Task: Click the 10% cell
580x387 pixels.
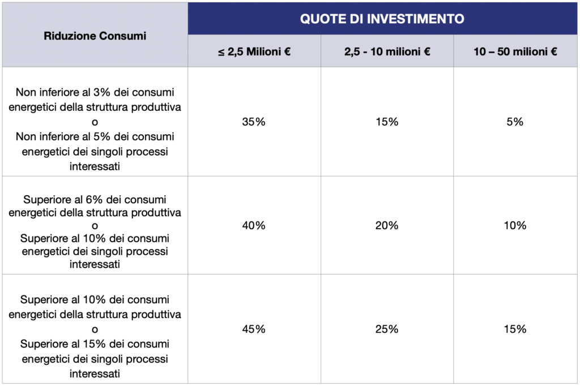Action: click(515, 225)
